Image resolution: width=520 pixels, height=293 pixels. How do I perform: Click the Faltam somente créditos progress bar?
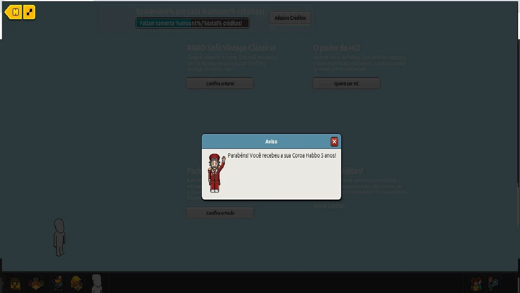click(x=192, y=23)
